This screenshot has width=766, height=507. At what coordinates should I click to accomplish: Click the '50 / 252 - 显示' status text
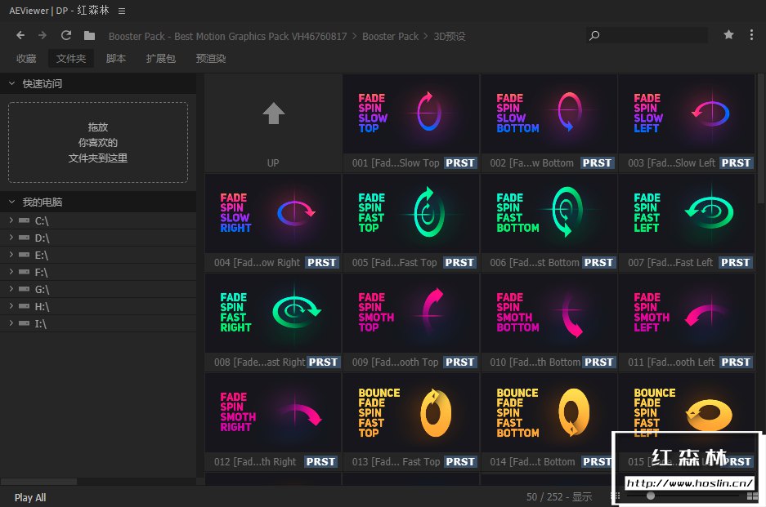coord(559,496)
